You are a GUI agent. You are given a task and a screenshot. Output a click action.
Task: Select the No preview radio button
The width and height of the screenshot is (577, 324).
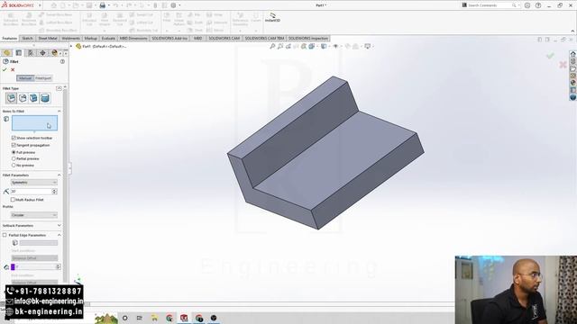[14, 166]
